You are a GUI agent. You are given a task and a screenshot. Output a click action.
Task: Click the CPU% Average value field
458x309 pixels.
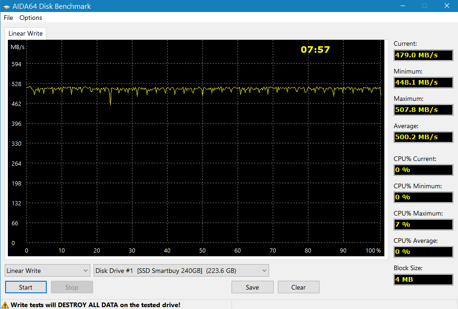[x=423, y=252]
